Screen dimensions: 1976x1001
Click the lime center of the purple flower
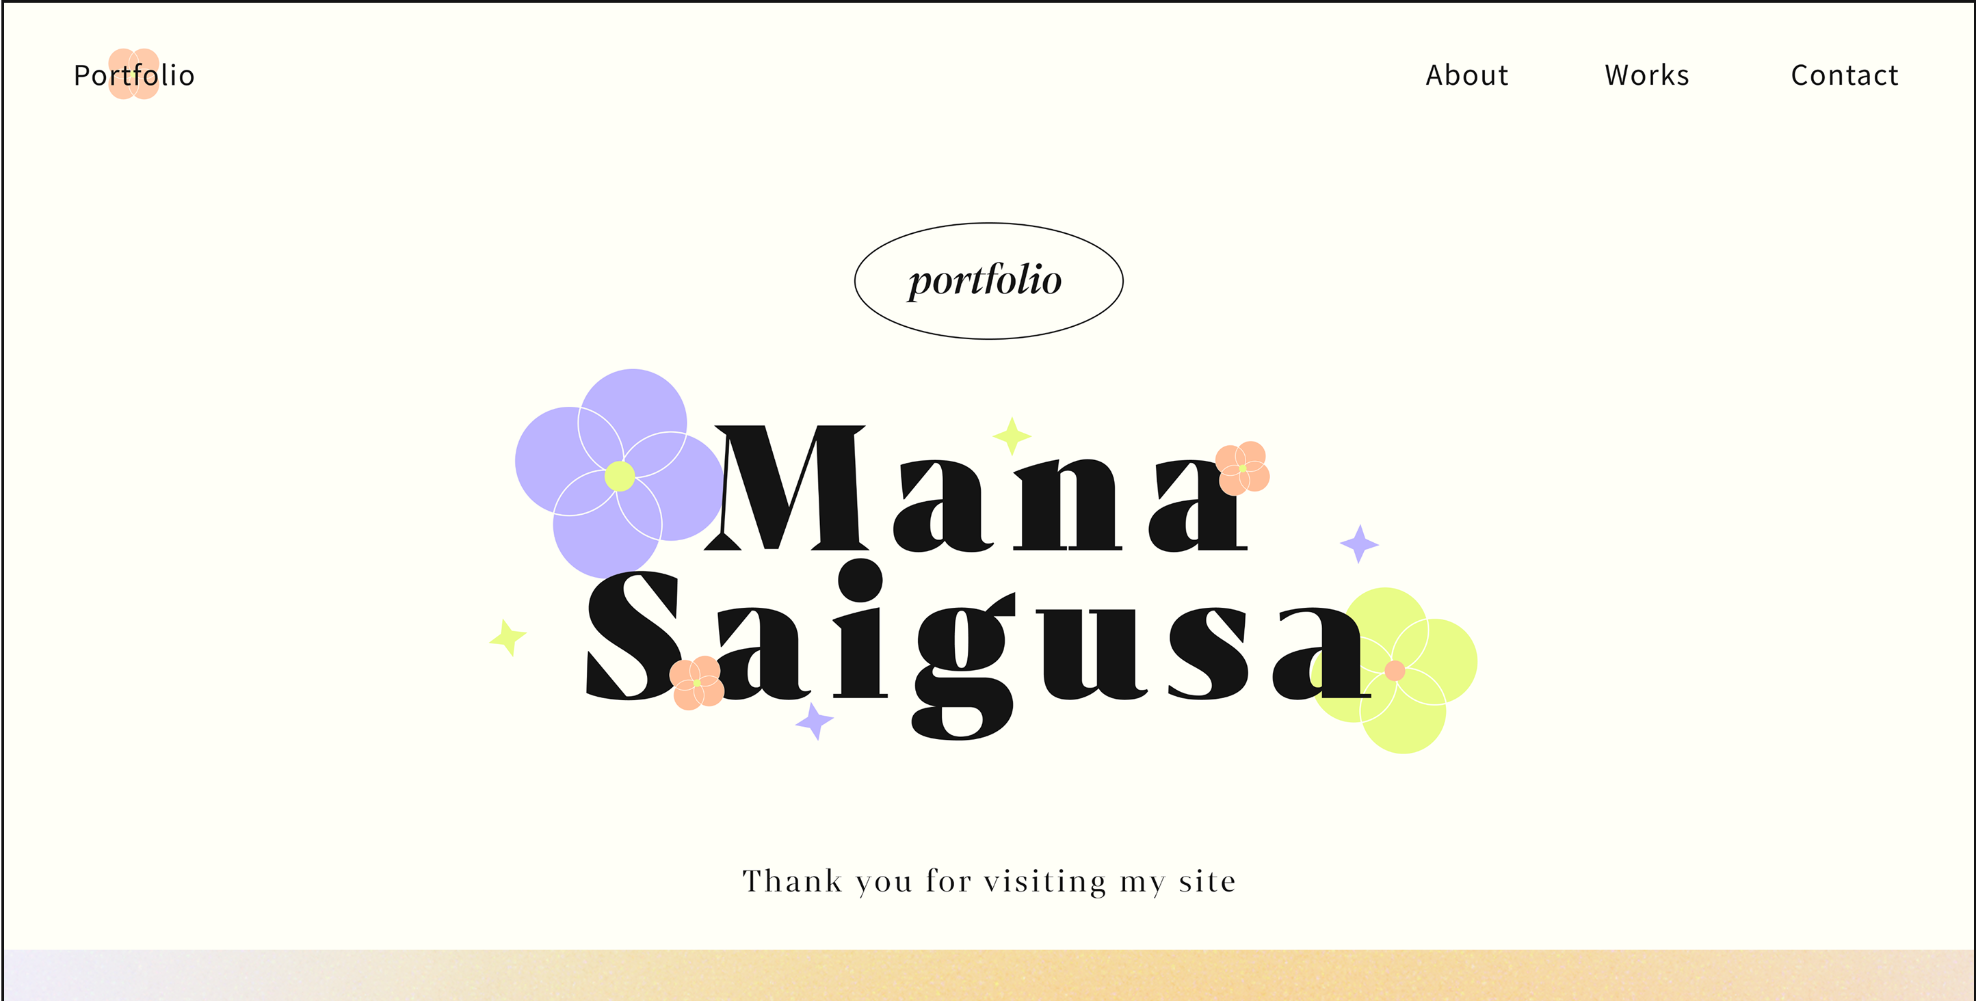619,476
